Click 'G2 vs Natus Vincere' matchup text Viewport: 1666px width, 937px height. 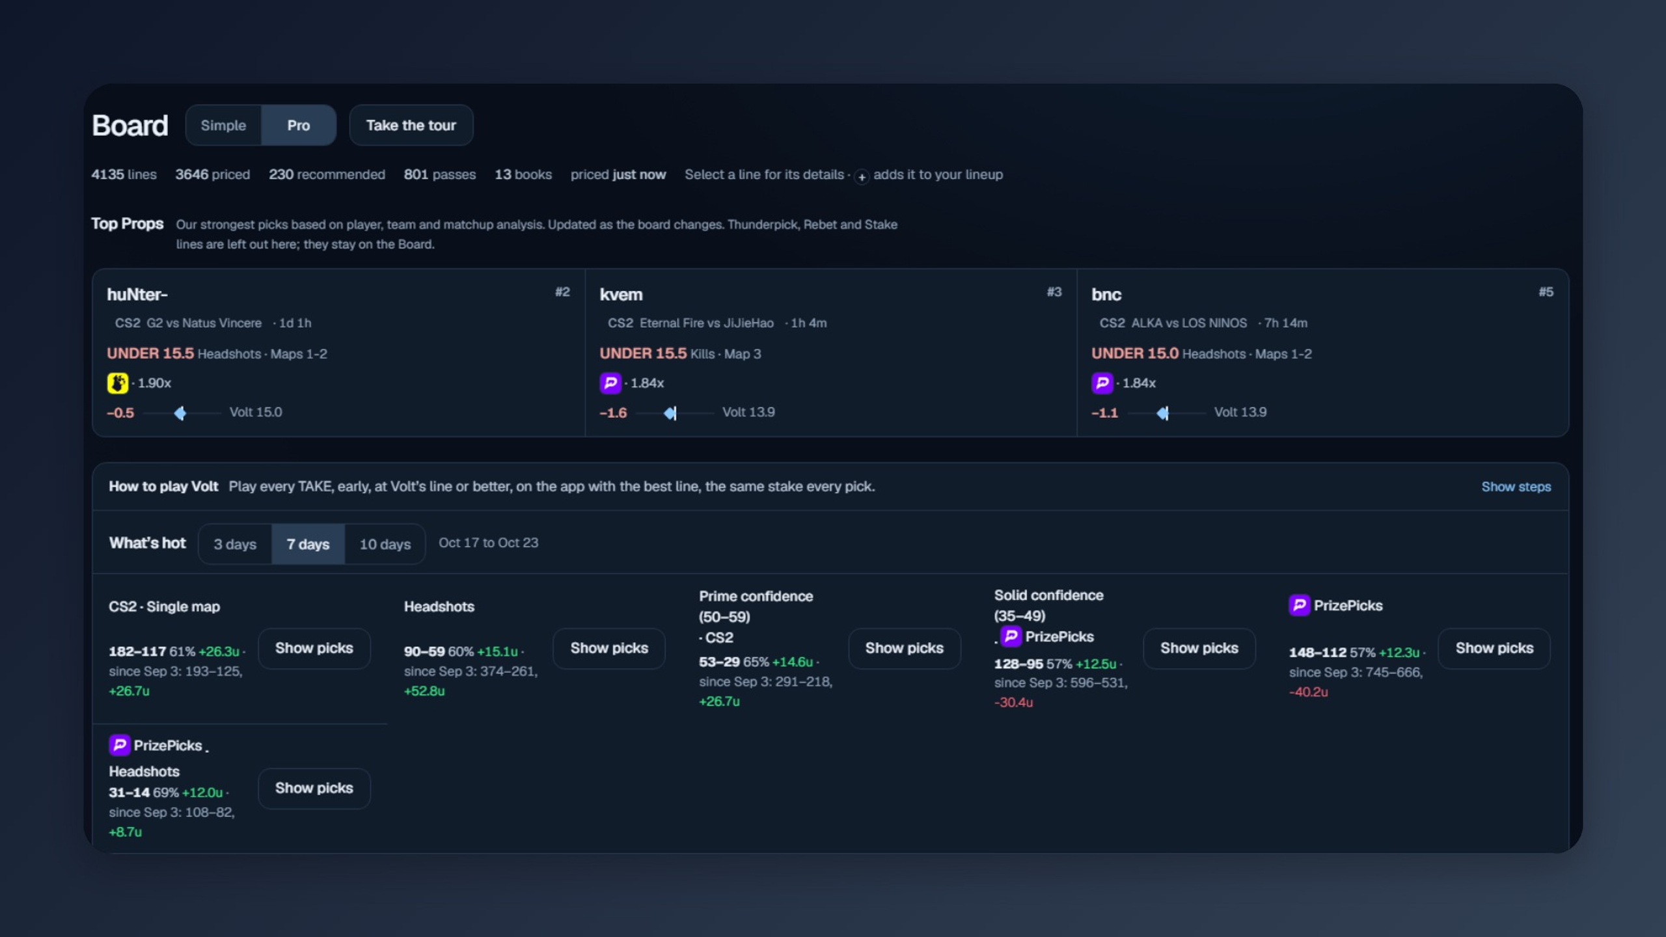tap(204, 323)
